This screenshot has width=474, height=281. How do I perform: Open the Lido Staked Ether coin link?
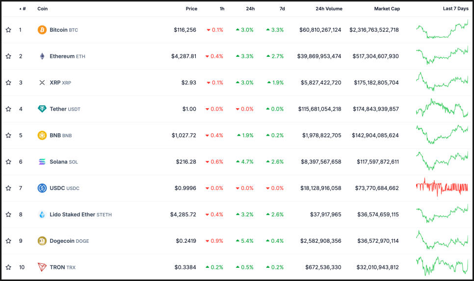(73, 214)
